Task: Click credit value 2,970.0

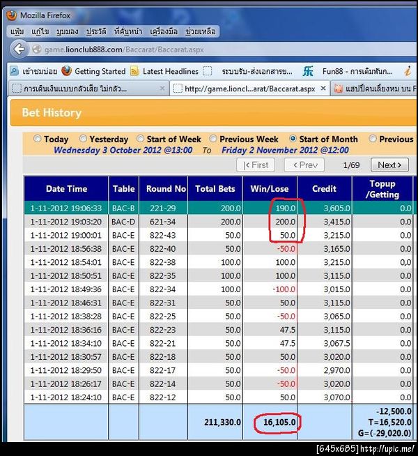Action: [x=337, y=370]
